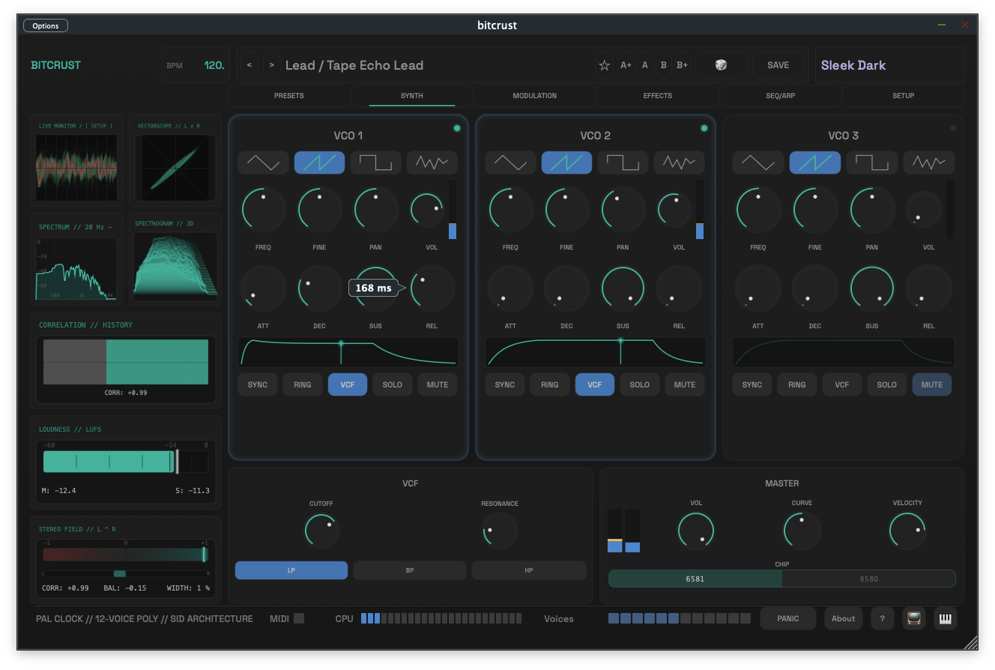This screenshot has height=670, width=995.
Task: Select the noise waveform on VCO 3
Action: tap(928, 163)
